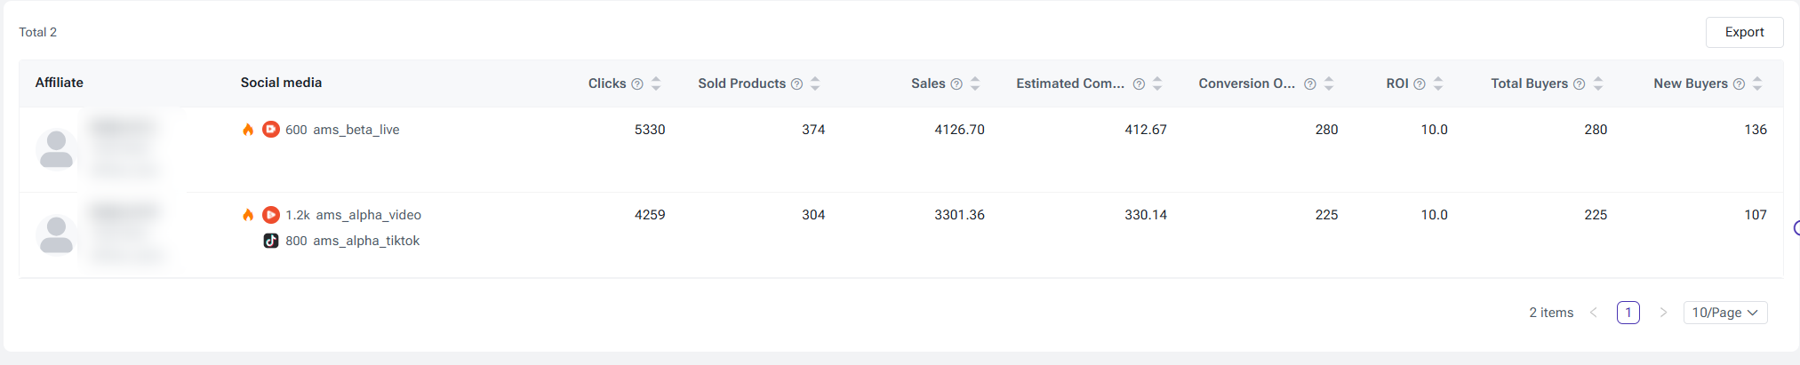Viewport: 1800px width, 365px height.
Task: Click the first affiliate avatar thumbnail
Action: 56,149
